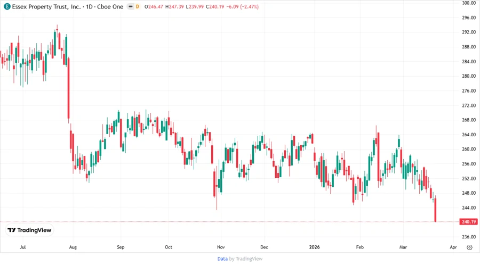Image resolution: width=480 pixels, height=265 pixels.
Task: Click the 256.00 price axis label
Action: pos(469,164)
